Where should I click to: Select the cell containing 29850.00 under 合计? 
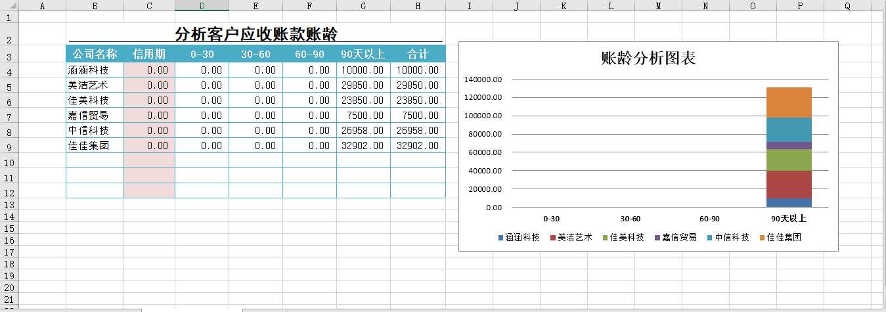pyautogui.click(x=418, y=85)
